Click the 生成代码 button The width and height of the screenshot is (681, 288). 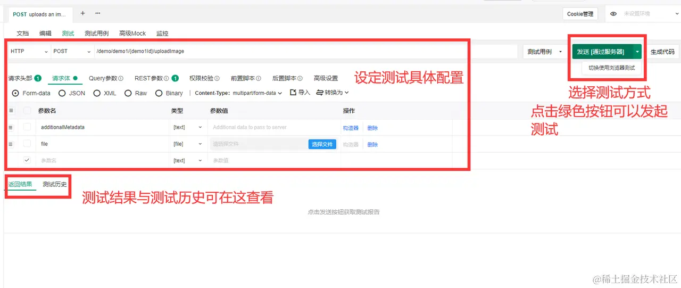coord(662,52)
